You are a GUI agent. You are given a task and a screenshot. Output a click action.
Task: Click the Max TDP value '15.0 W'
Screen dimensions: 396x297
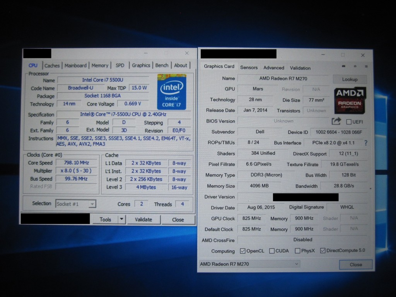coord(139,88)
